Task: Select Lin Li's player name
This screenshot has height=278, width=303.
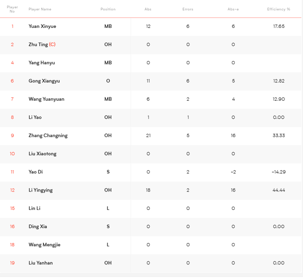Action: coord(35,208)
